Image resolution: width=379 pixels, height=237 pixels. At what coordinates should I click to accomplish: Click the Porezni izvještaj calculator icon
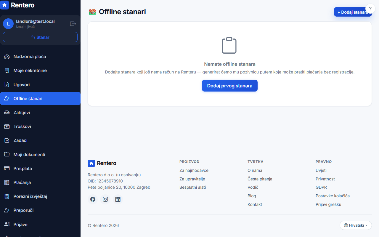7,196
